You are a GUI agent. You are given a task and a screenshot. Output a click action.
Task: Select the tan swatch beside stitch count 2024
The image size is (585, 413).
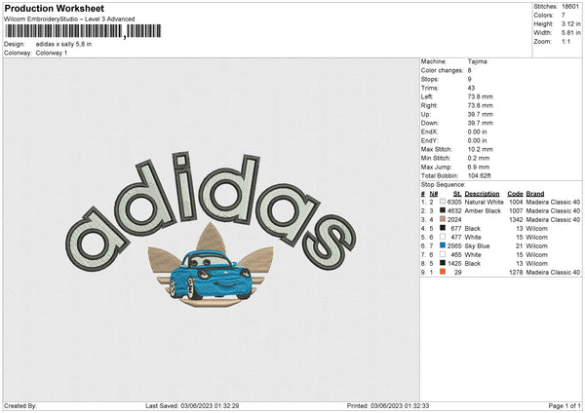click(443, 219)
